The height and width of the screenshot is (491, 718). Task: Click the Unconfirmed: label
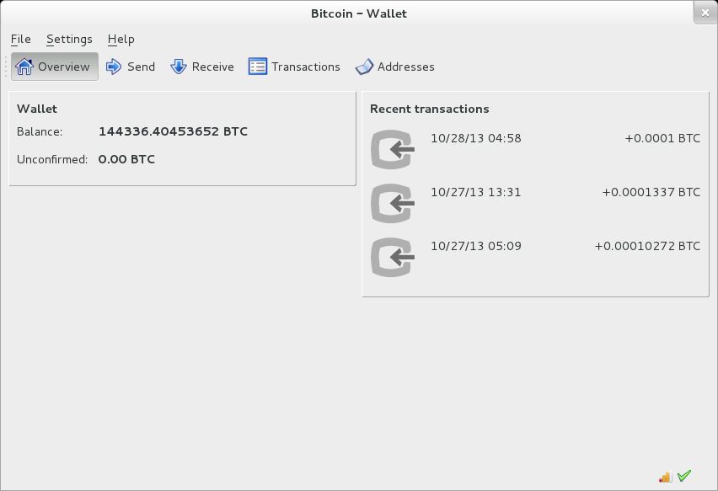[52, 159]
